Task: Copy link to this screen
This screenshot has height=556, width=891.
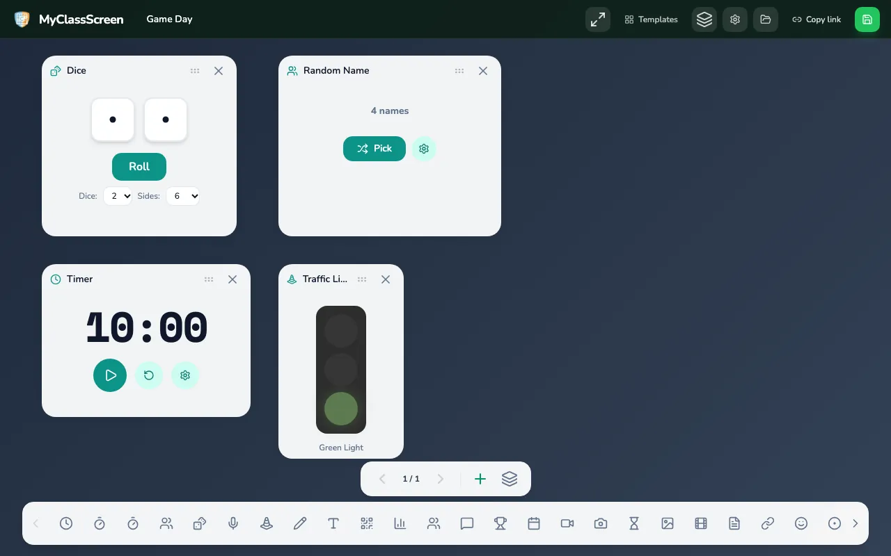Action: click(x=817, y=19)
